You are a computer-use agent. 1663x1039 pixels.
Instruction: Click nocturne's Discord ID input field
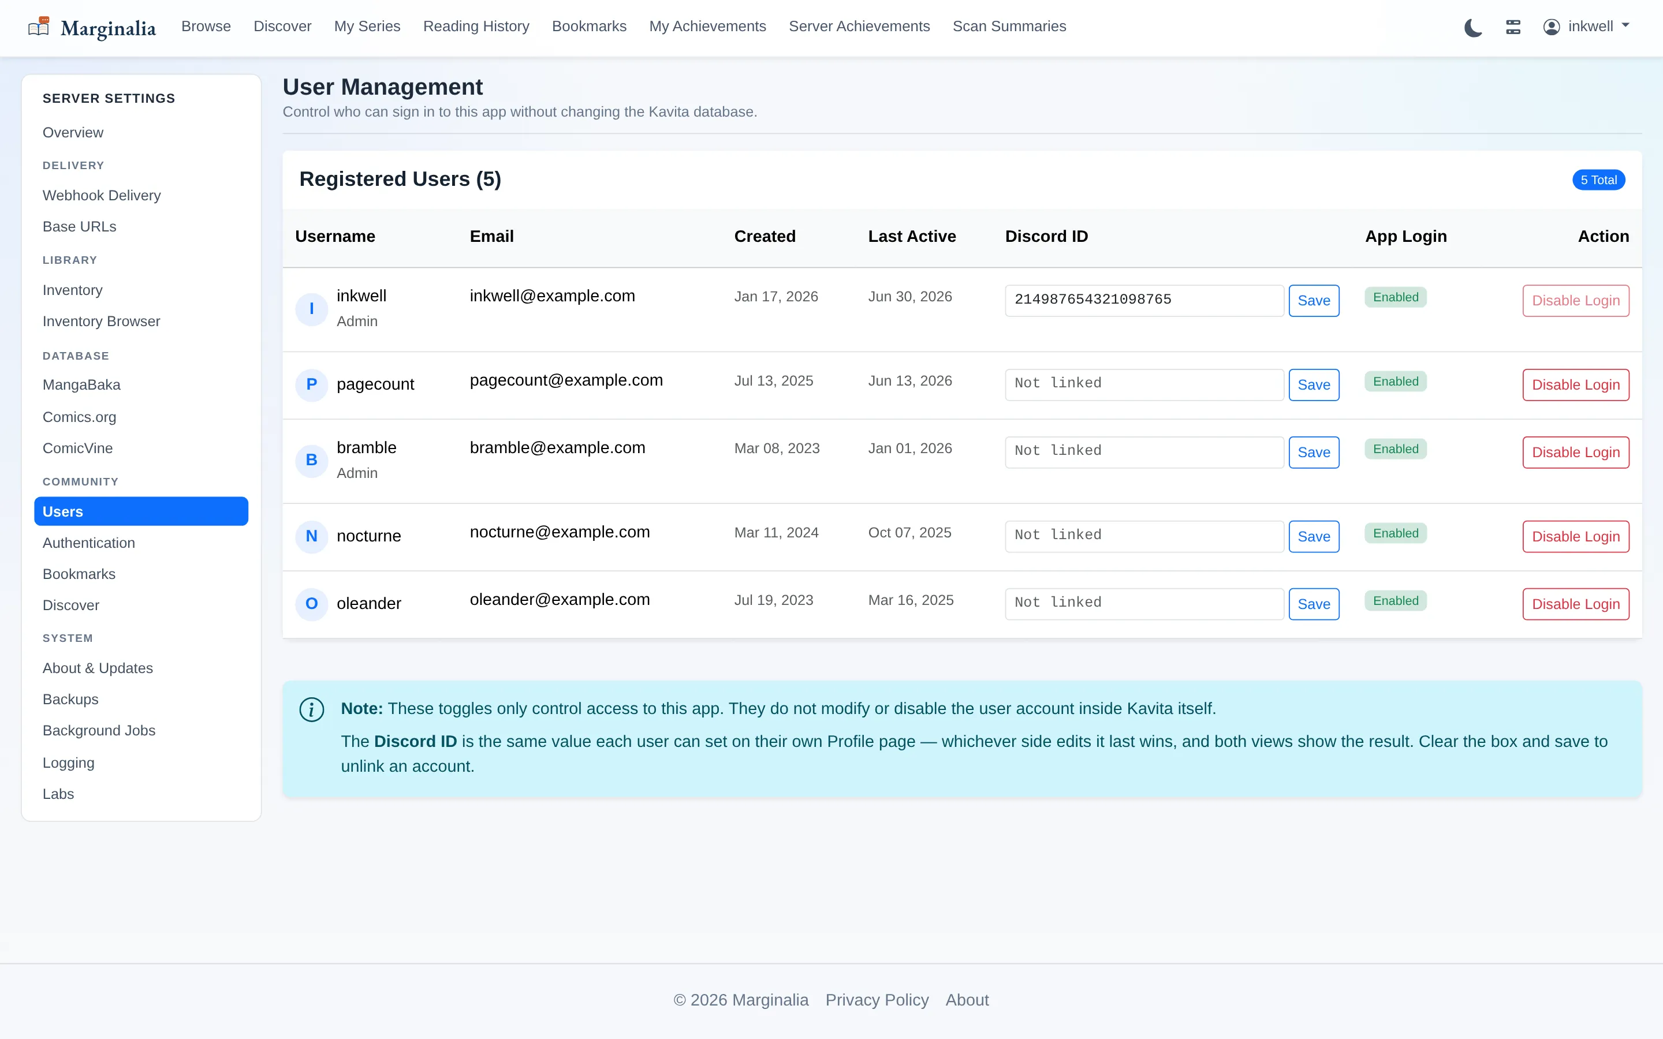[x=1144, y=537]
